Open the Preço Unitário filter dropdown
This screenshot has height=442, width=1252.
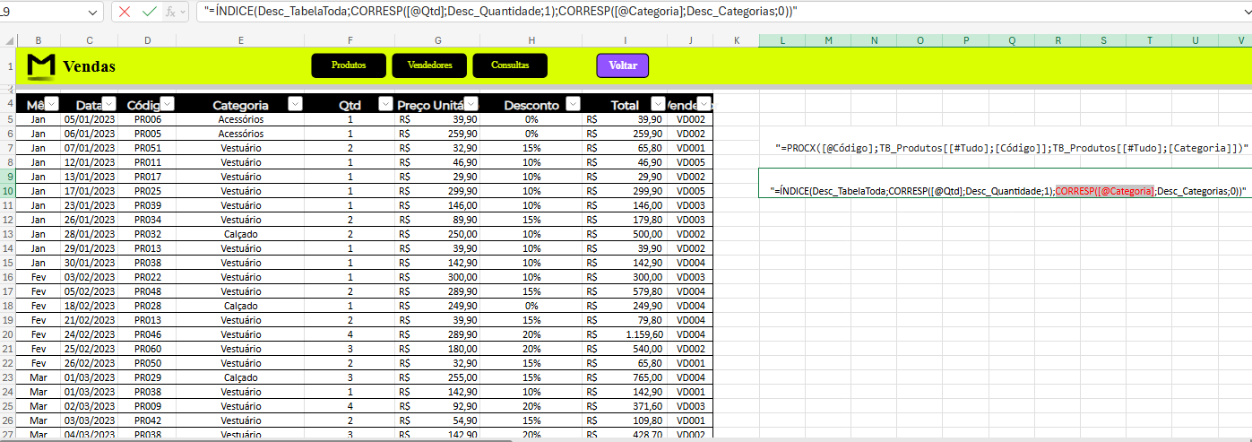click(471, 103)
